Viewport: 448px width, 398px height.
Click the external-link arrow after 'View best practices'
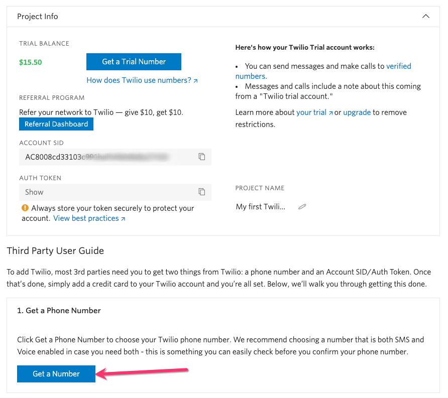[123, 219]
